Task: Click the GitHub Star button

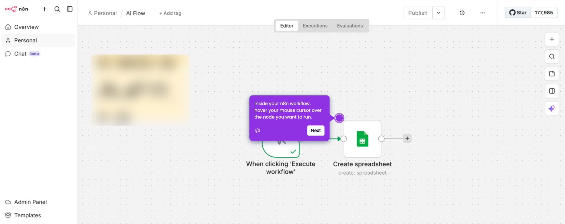Action: 518,12
